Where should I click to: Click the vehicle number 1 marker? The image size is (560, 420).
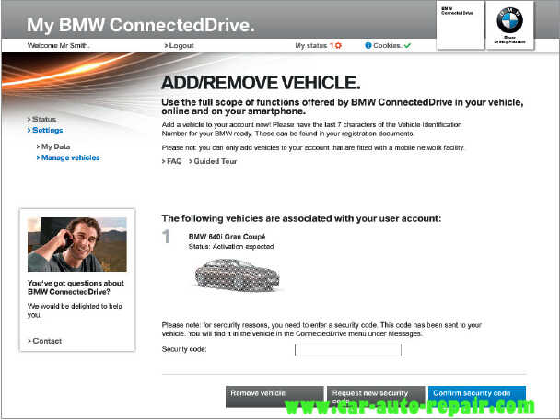click(x=166, y=237)
